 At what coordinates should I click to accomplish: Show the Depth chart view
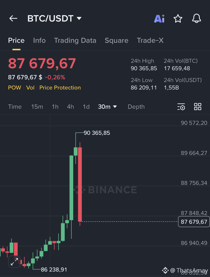(x=136, y=107)
